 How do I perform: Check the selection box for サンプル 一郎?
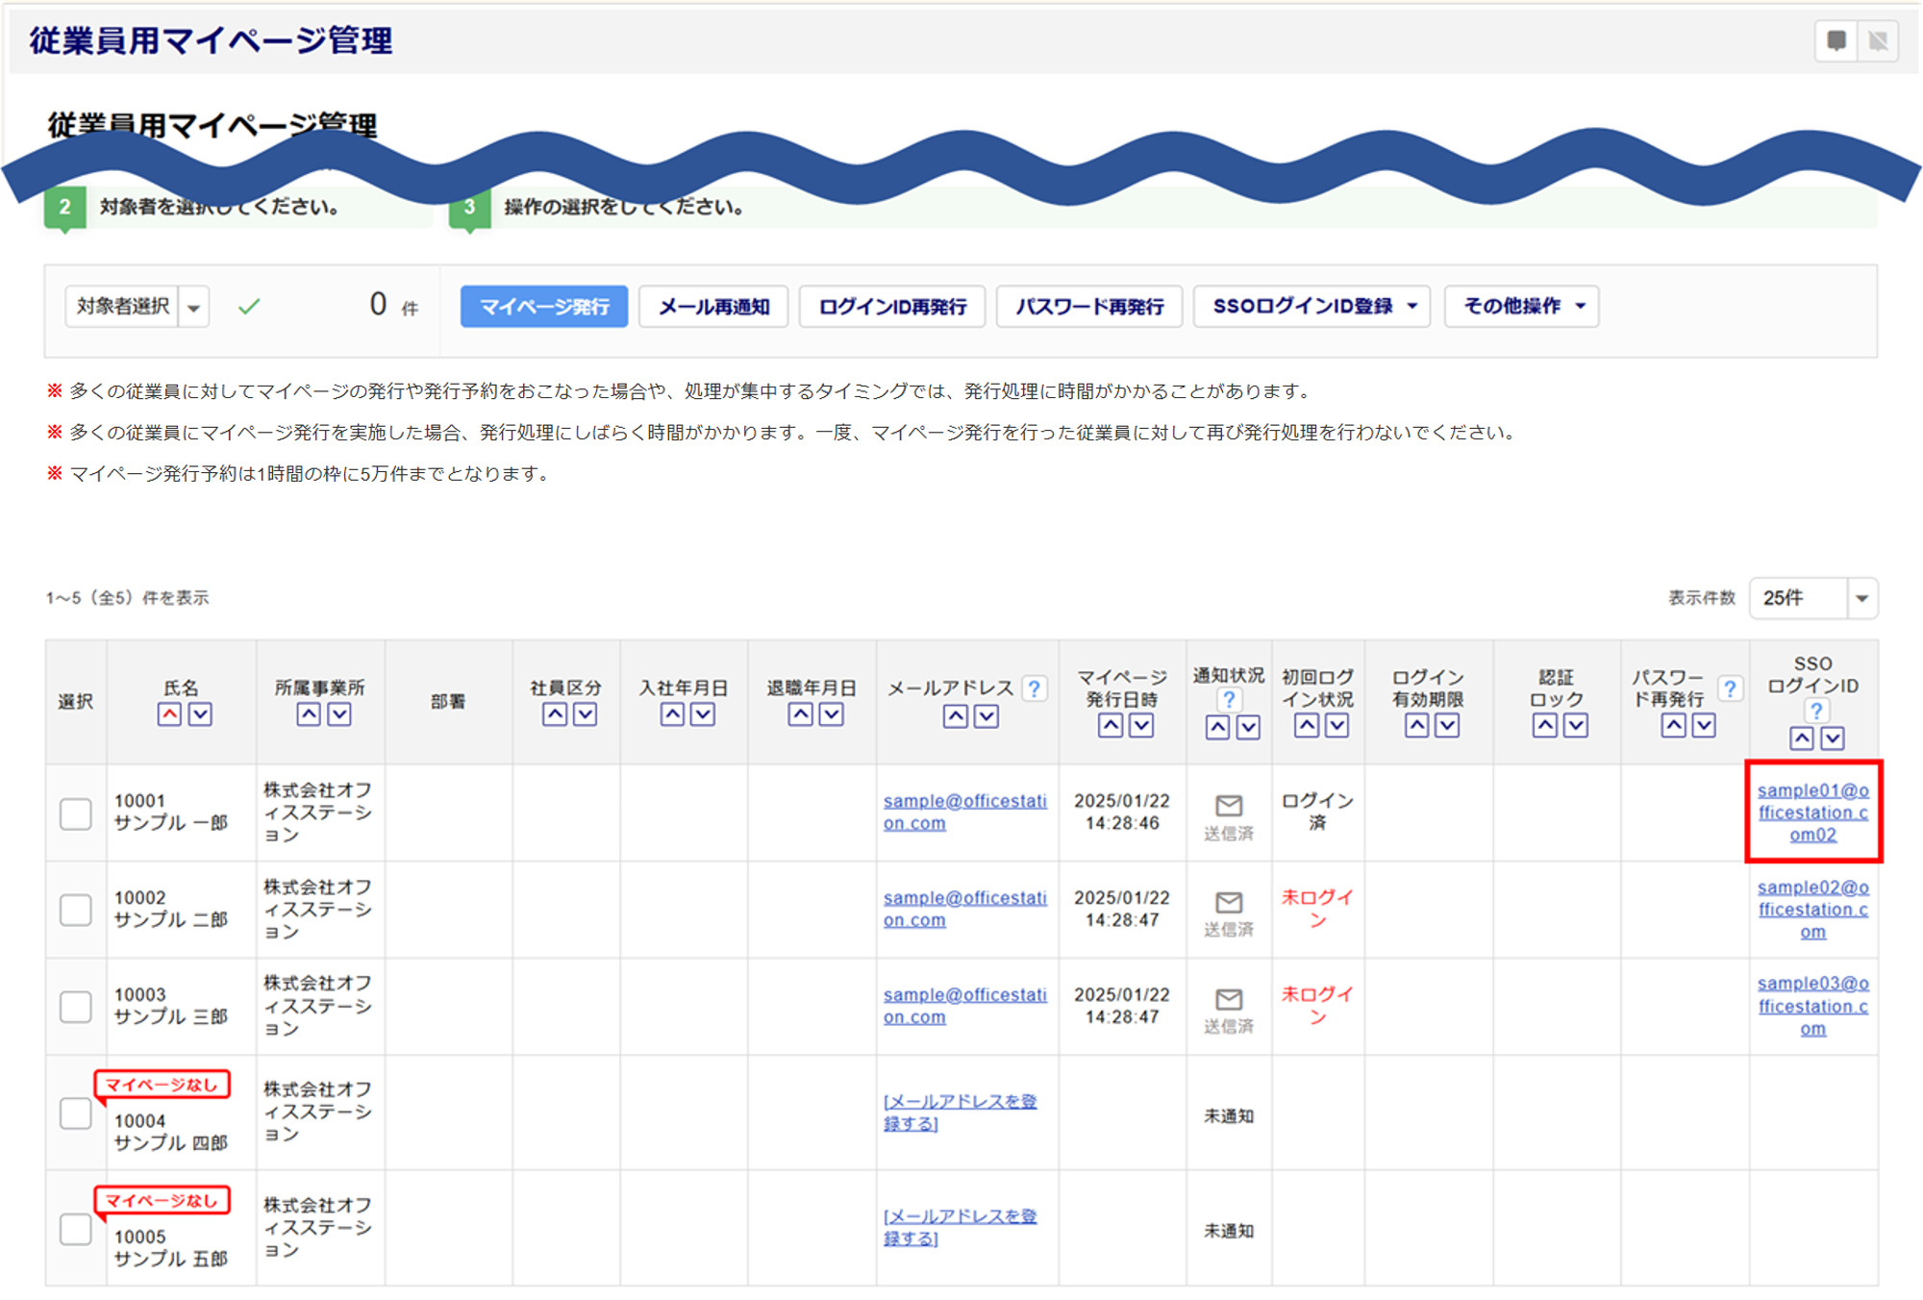(76, 813)
